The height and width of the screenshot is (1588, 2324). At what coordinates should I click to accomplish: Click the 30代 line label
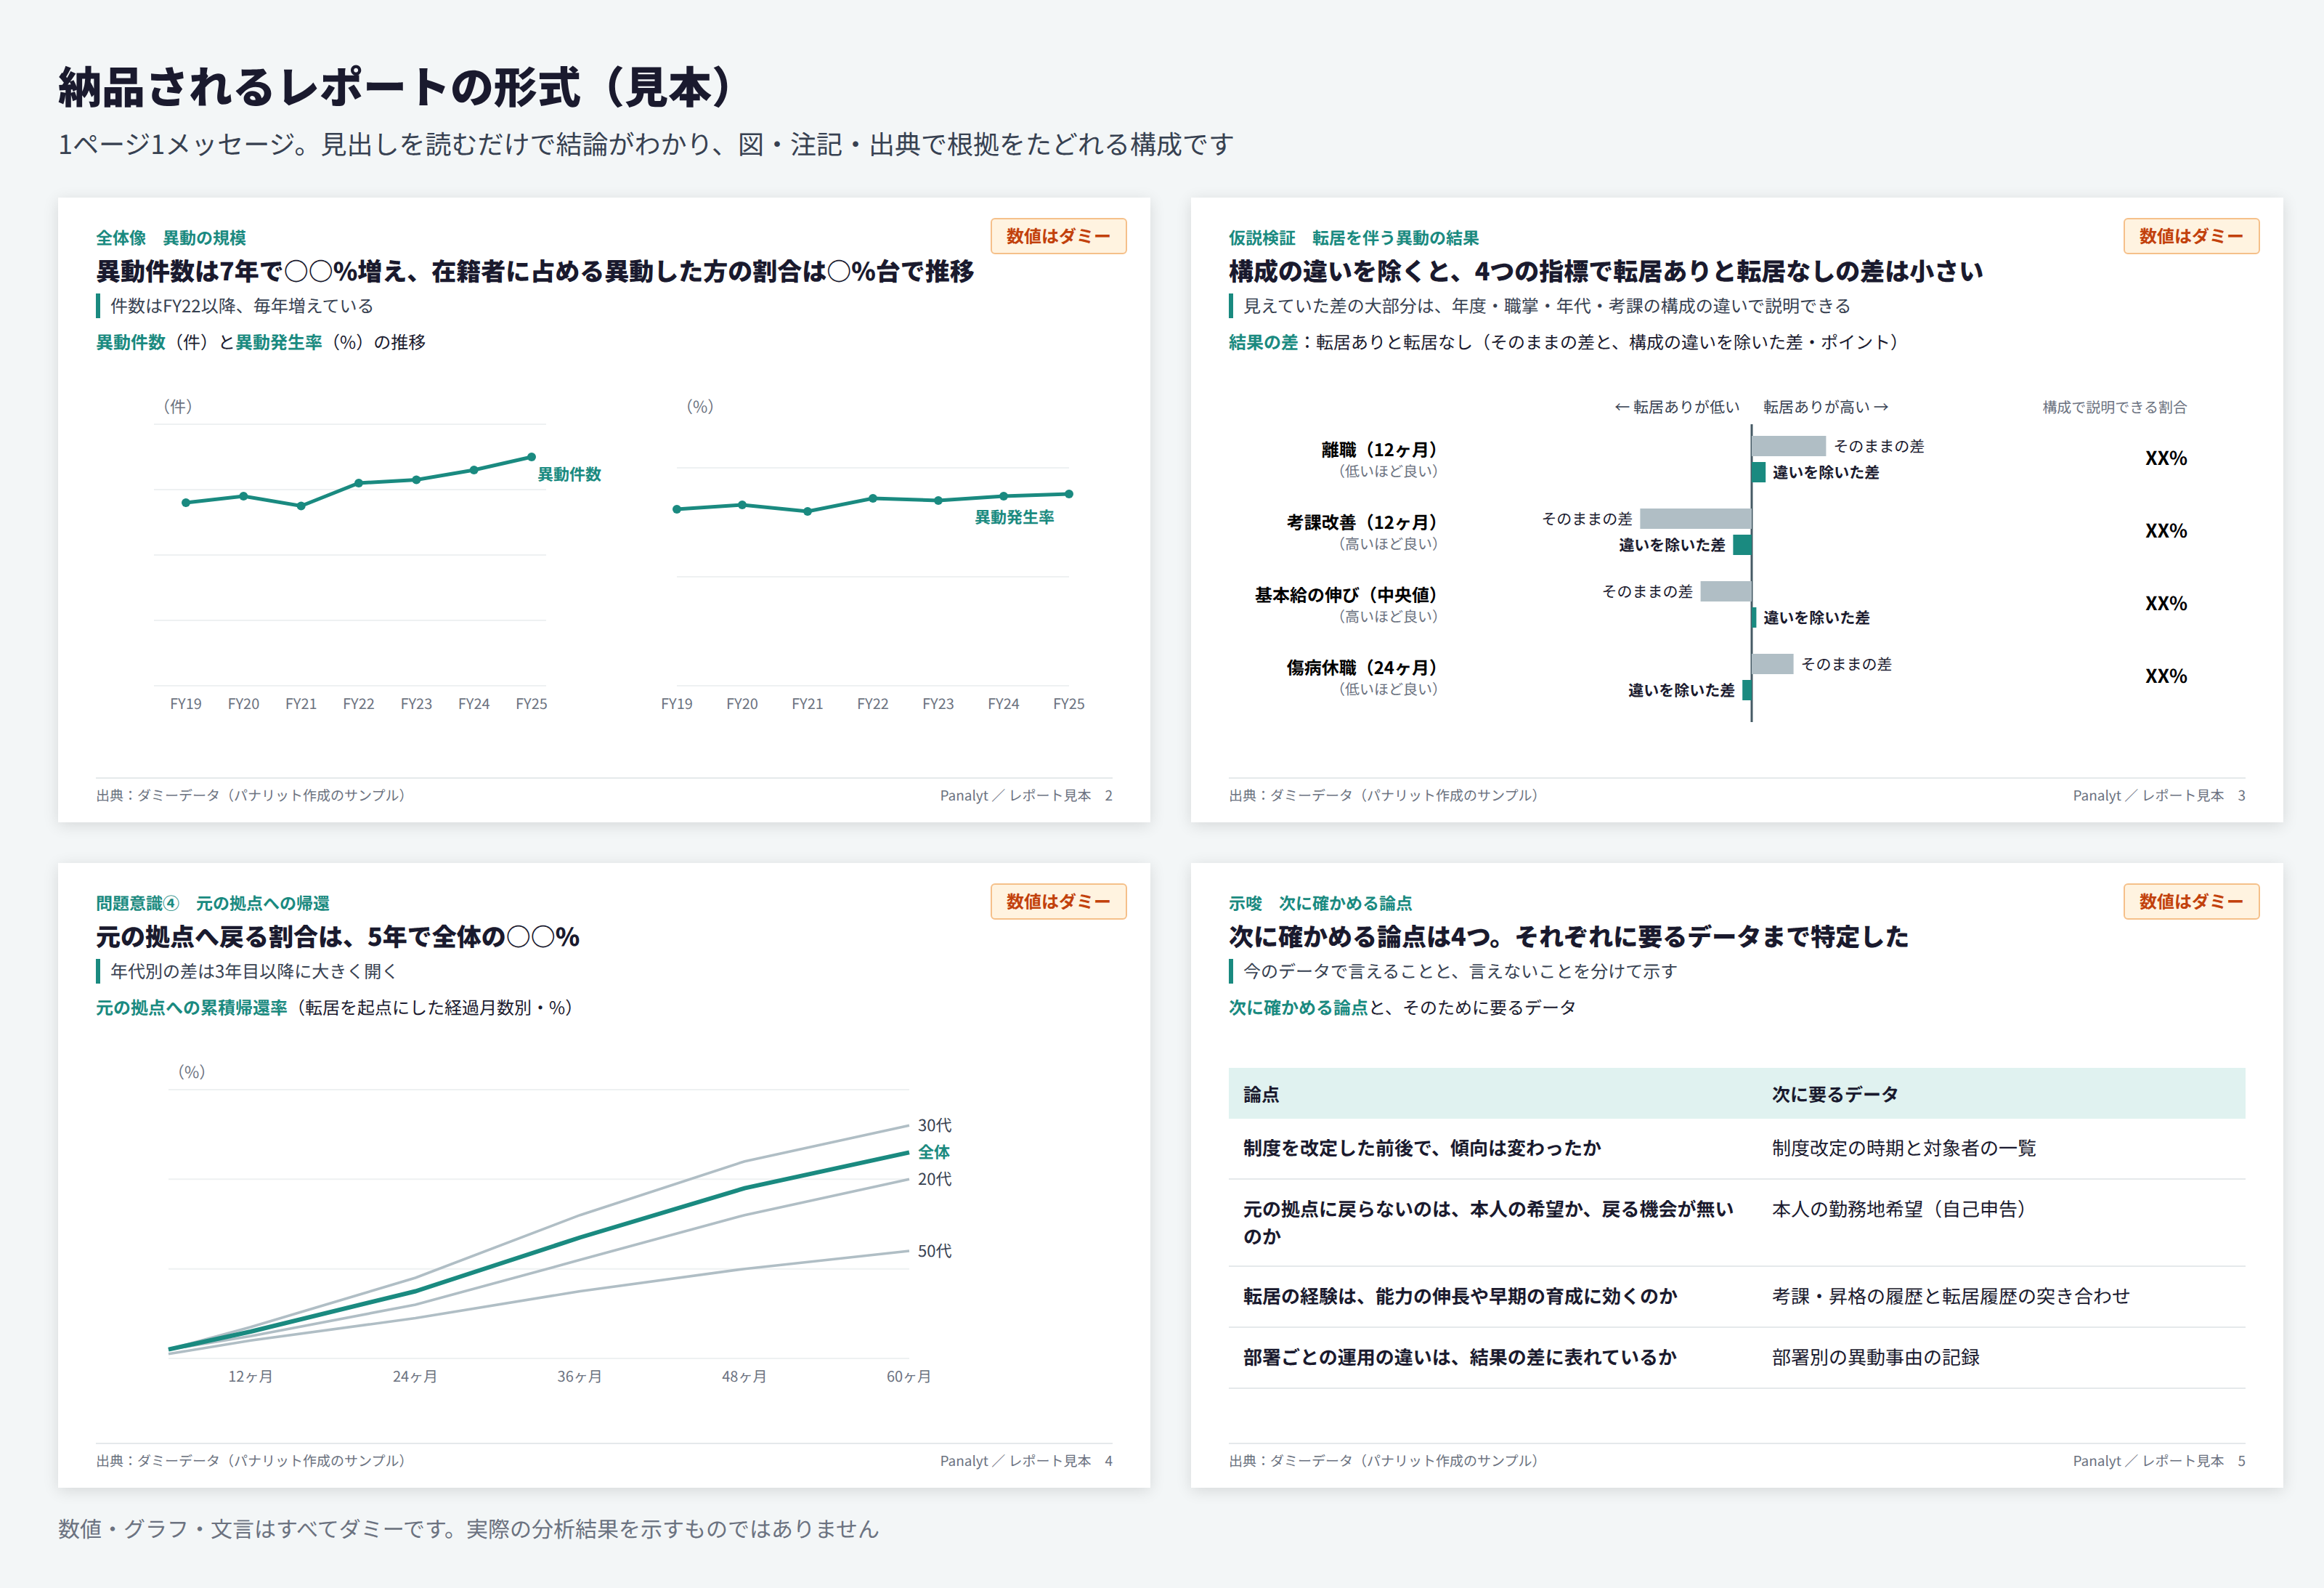[x=935, y=1125]
